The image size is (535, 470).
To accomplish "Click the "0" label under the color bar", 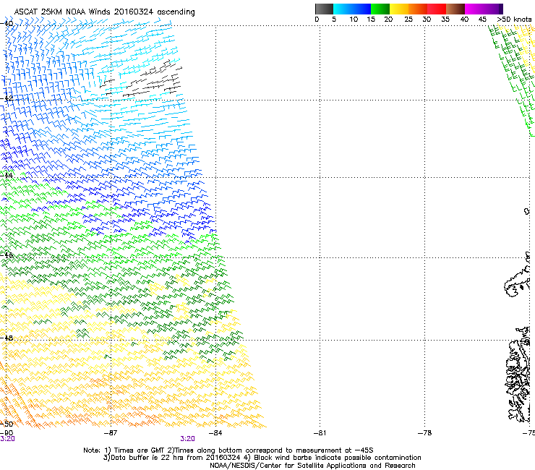I will tap(317, 20).
